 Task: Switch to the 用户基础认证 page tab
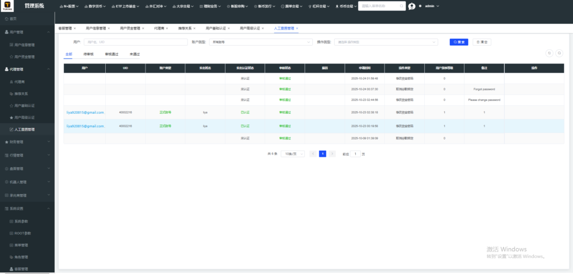(x=215, y=28)
